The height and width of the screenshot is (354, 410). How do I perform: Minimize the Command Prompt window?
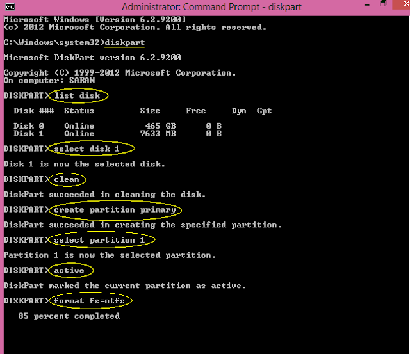[x=367, y=5]
